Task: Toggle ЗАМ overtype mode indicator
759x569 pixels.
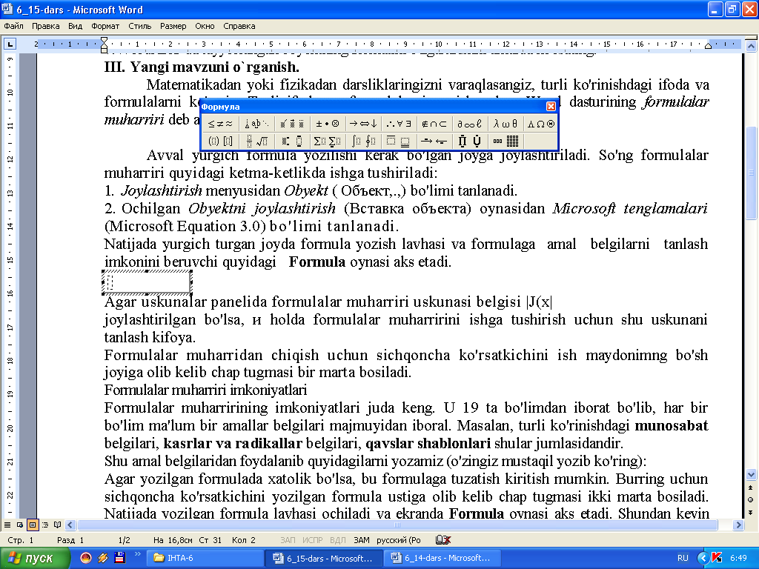Action: [x=362, y=540]
